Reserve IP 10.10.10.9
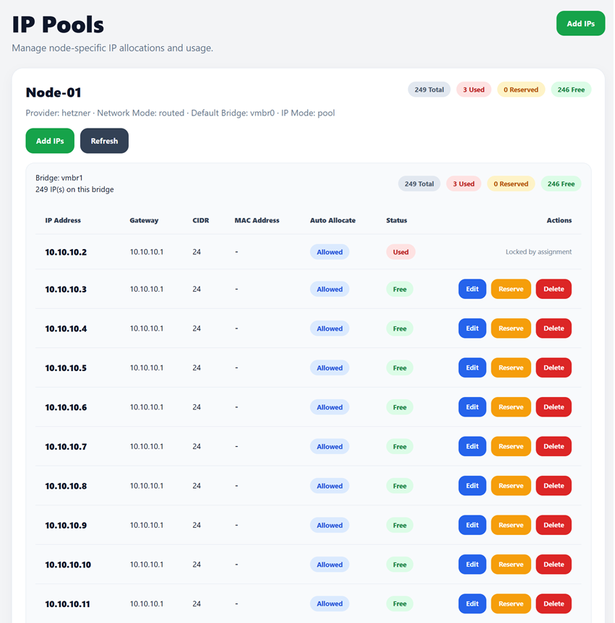Viewport: 615px width, 623px height. [511, 525]
